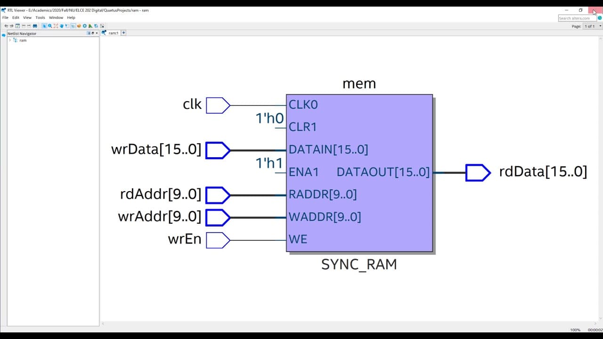The image size is (603, 339).
Task: Expand the ram tree node
Action: [x=9, y=40]
